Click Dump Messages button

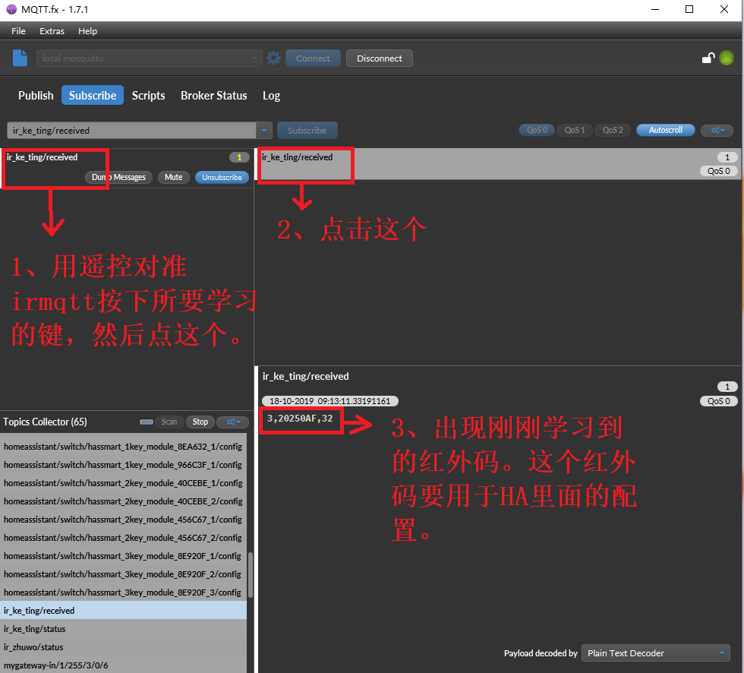click(118, 177)
